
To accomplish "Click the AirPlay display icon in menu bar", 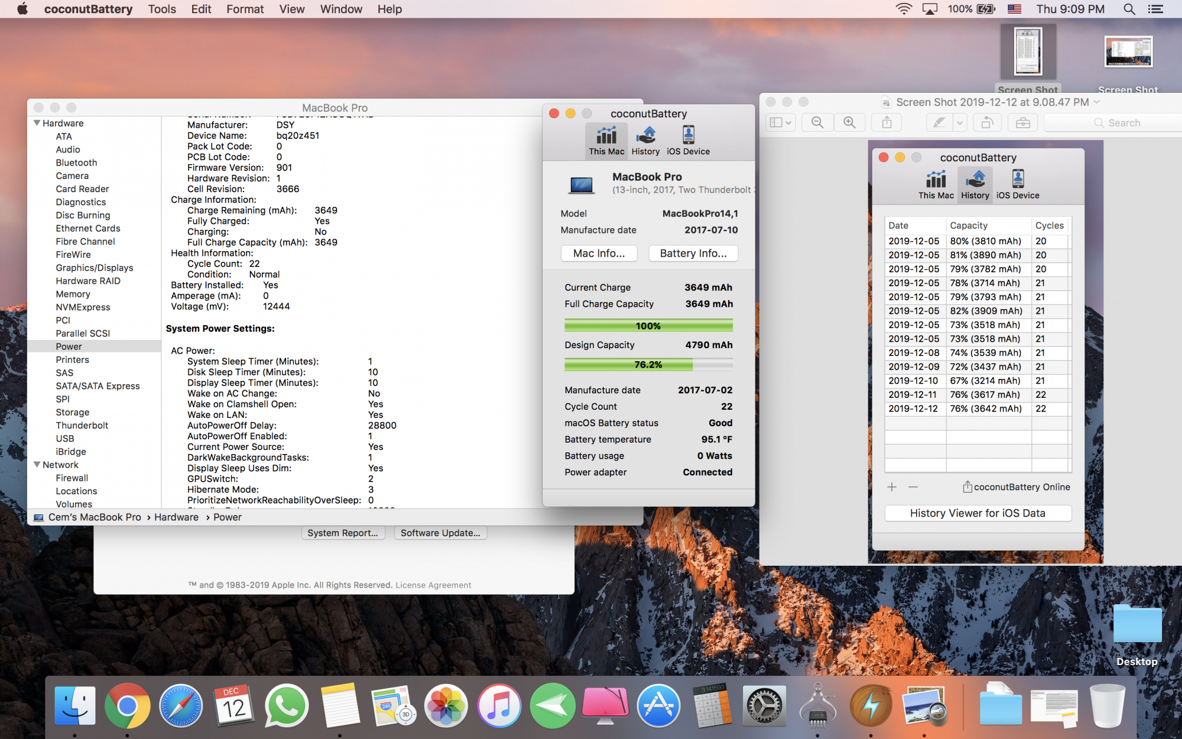I will pyautogui.click(x=930, y=9).
